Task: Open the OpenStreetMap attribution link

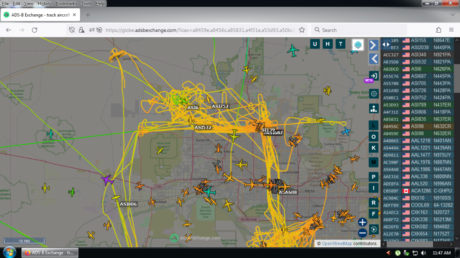Action: coord(336,243)
